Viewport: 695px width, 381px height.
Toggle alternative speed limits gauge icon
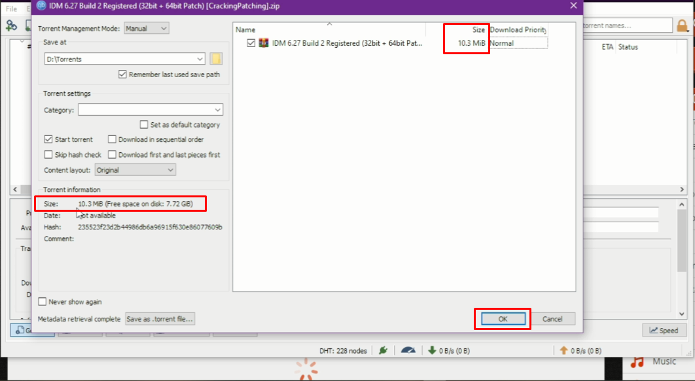(408, 350)
